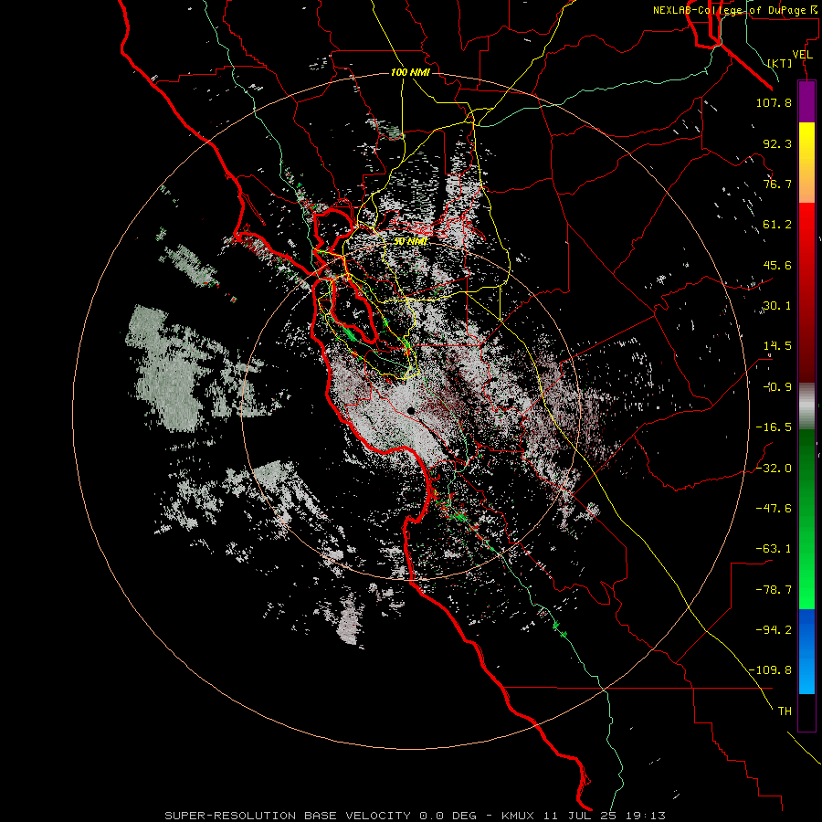Click the NEXLAB-College of DuPage credit text

735,10
